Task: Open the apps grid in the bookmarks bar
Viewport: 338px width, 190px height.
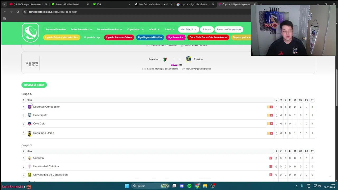Action: pos(4,18)
